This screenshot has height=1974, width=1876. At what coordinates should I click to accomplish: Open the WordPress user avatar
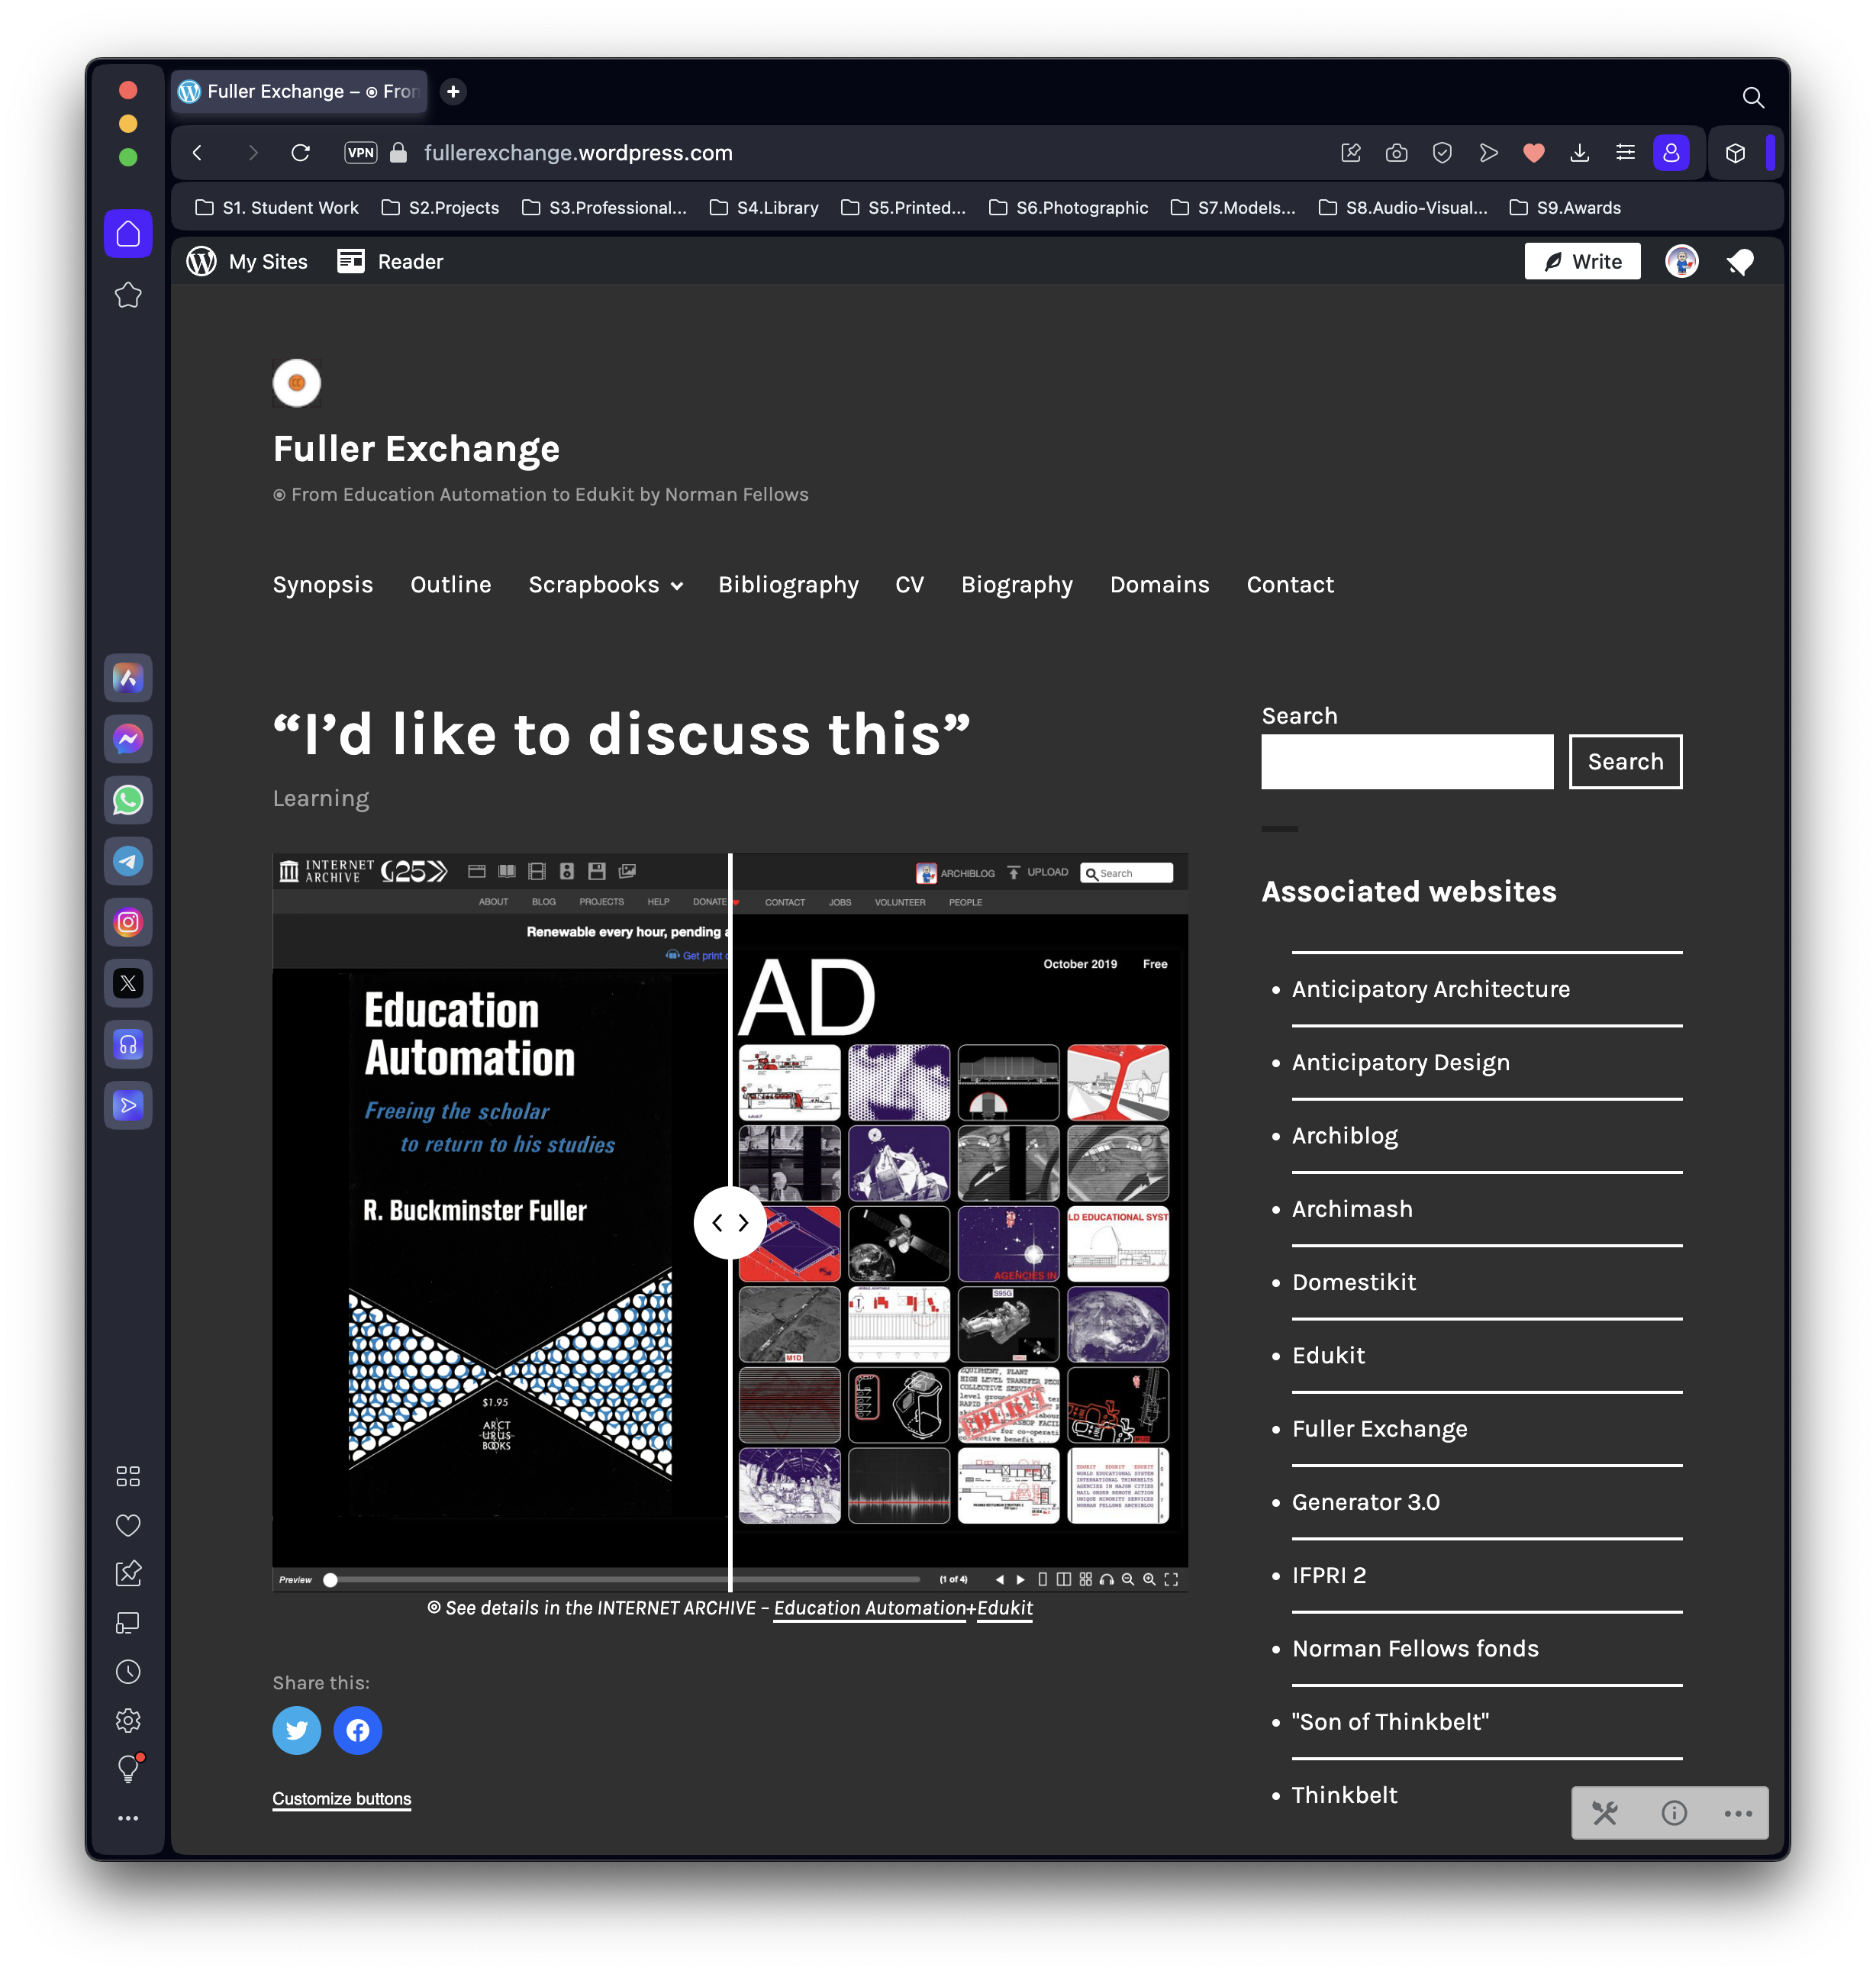coord(1682,262)
